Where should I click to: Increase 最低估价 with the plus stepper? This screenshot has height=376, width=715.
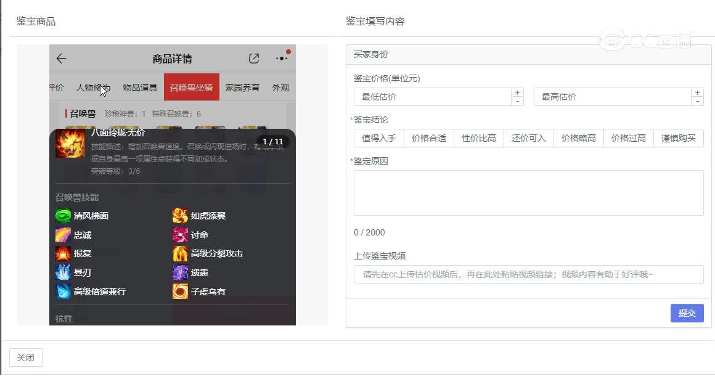coord(517,92)
